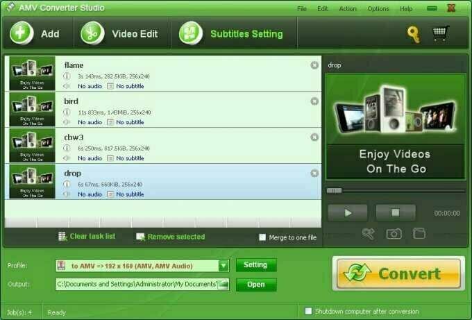Open the File menu
This screenshot has width=472, height=320.
click(302, 9)
